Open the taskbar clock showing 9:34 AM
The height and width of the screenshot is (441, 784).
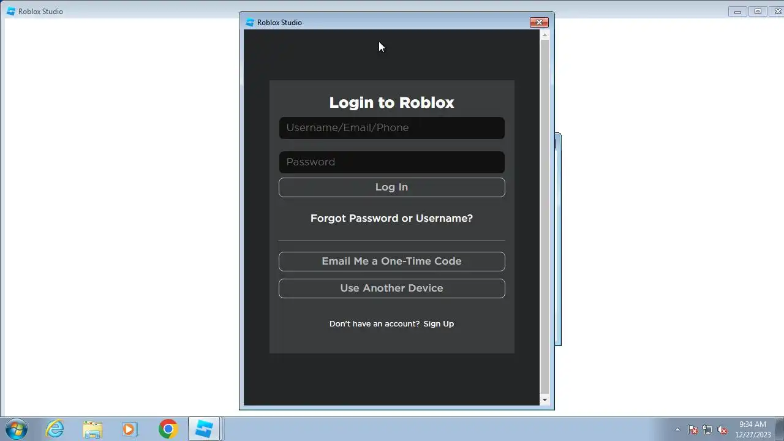tap(753, 429)
